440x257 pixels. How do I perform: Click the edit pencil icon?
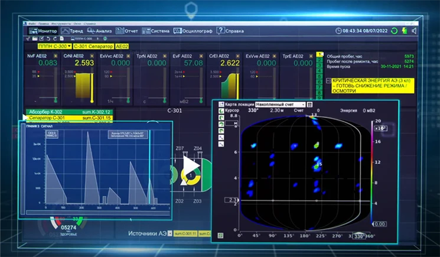(x=41, y=39)
